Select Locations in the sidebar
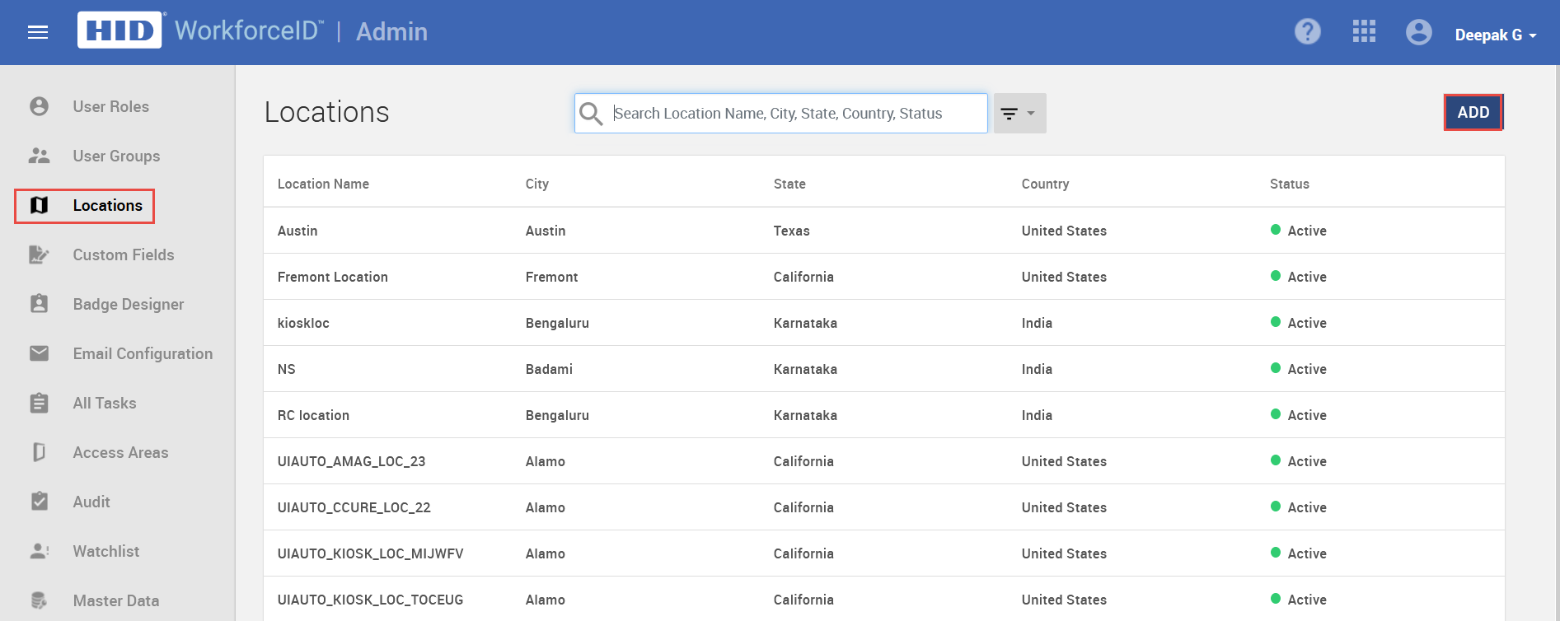Image resolution: width=1560 pixels, height=621 pixels. [107, 205]
